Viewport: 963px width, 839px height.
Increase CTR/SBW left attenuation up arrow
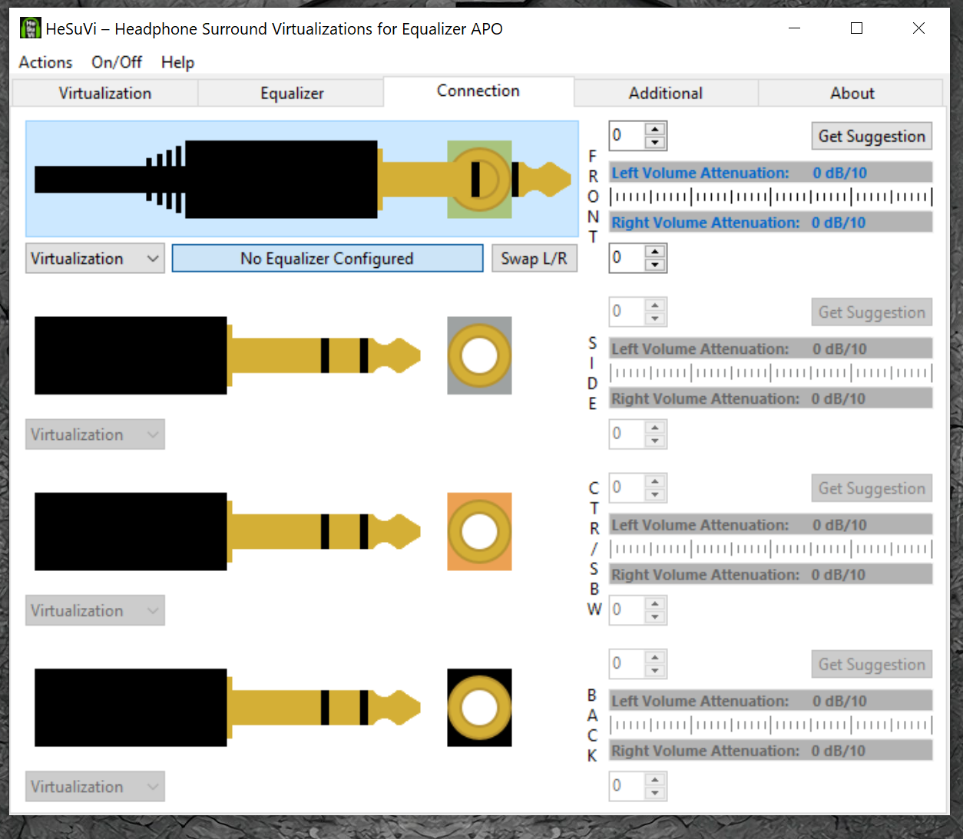(655, 481)
